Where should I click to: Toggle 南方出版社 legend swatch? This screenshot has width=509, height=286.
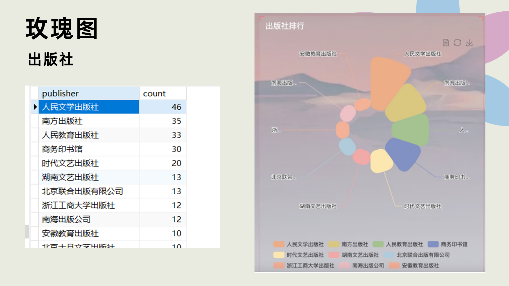[x=334, y=244]
